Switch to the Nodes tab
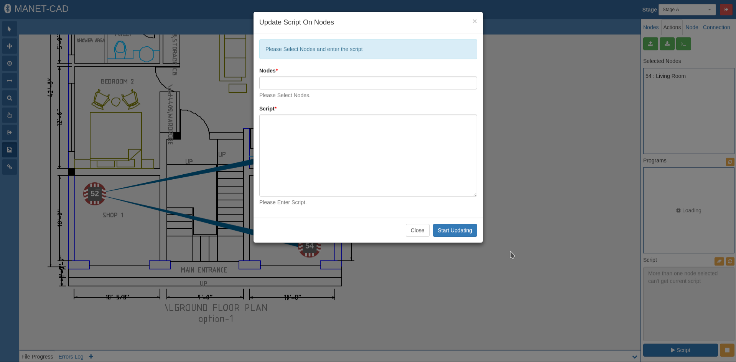The height and width of the screenshot is (362, 736). point(651,27)
